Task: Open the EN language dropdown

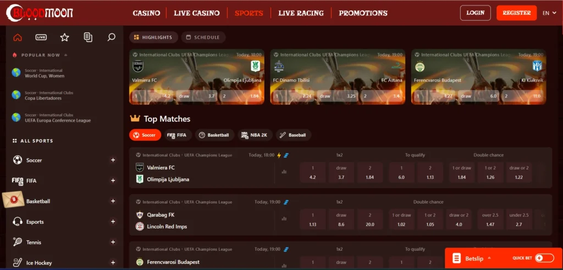Action: [x=549, y=13]
